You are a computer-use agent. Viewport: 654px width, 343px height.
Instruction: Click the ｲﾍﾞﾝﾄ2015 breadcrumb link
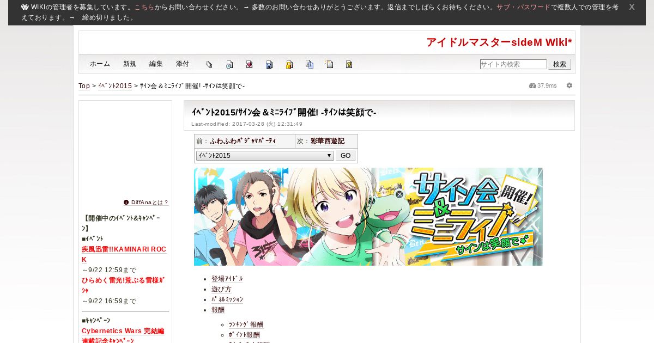click(115, 86)
